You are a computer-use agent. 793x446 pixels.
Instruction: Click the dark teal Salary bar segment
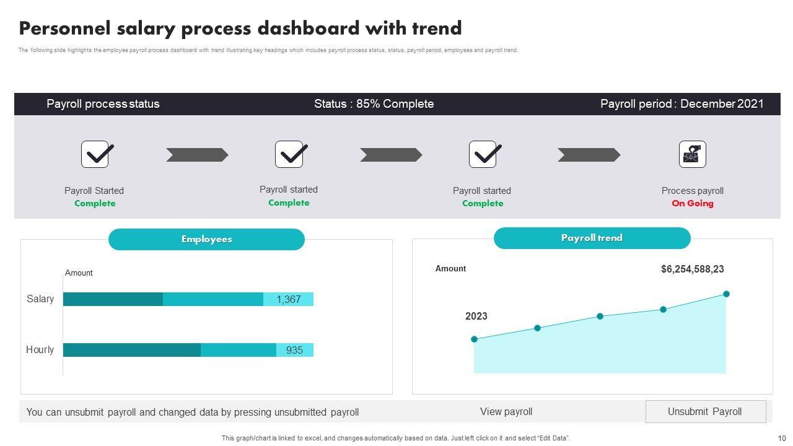(x=113, y=299)
